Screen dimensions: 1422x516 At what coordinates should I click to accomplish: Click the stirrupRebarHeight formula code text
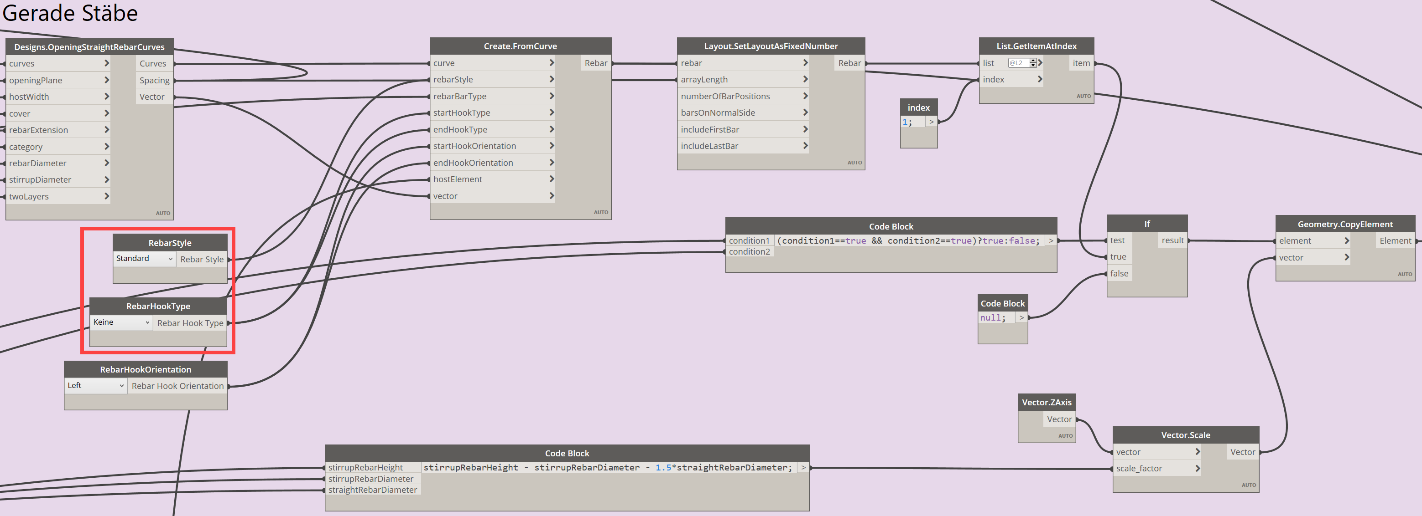[607, 467]
